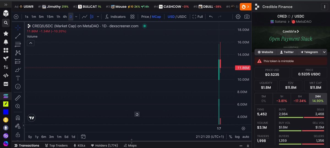This screenshot has height=148, width=330.
Task: Select the Solana chain icon in sidebar
Action: click(x=5, y=96)
